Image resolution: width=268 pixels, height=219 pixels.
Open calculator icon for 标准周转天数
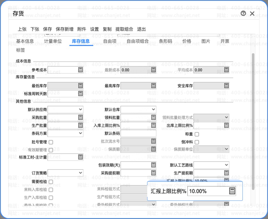point(80,94)
